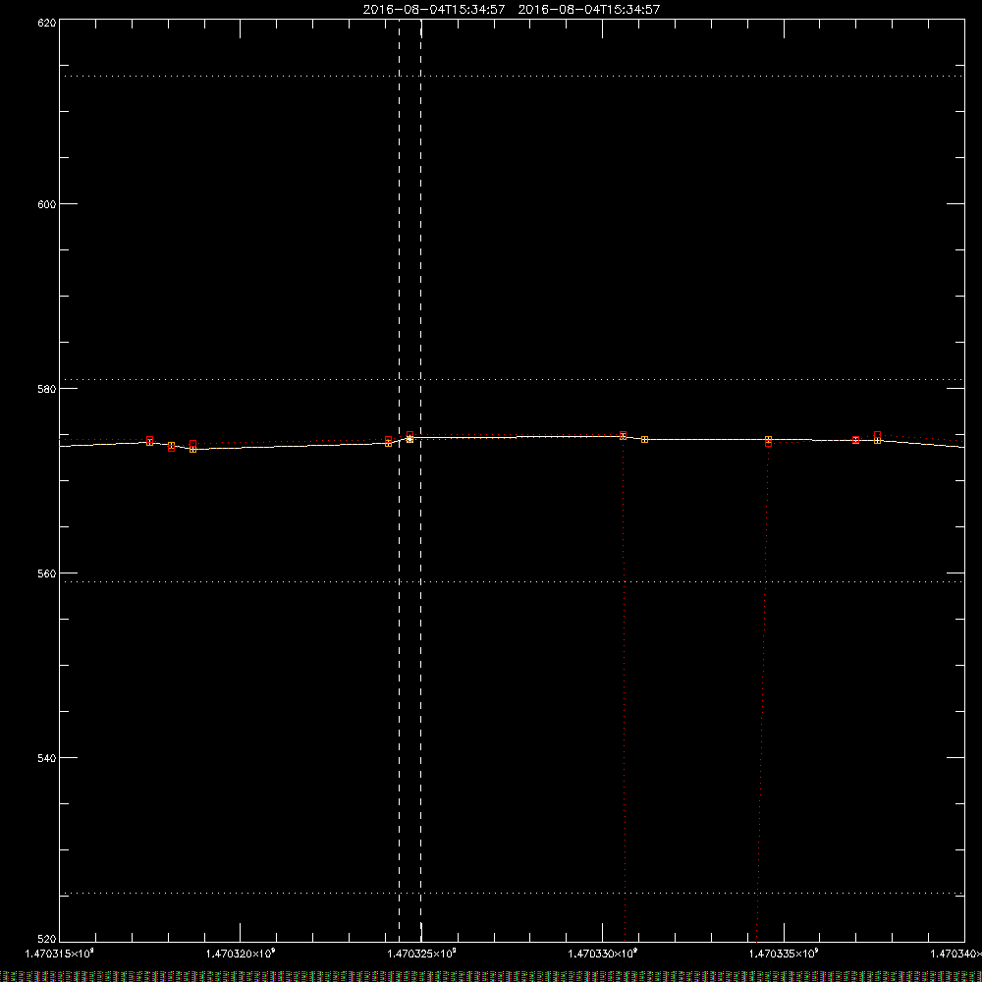Click the second 2016-08-04T15:34:57 title timestamp

[x=588, y=10]
